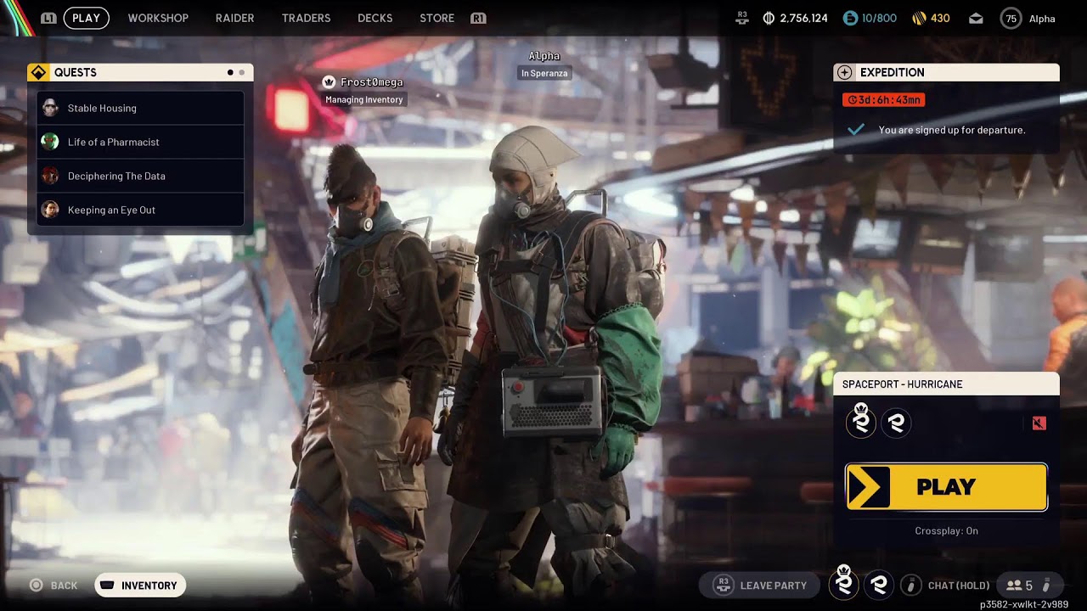Select the second squad member emblem in map panel
The image size is (1087, 611).
[896, 423]
